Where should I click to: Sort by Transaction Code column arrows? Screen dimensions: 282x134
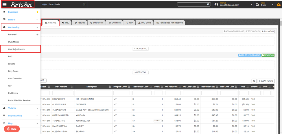[150, 87]
